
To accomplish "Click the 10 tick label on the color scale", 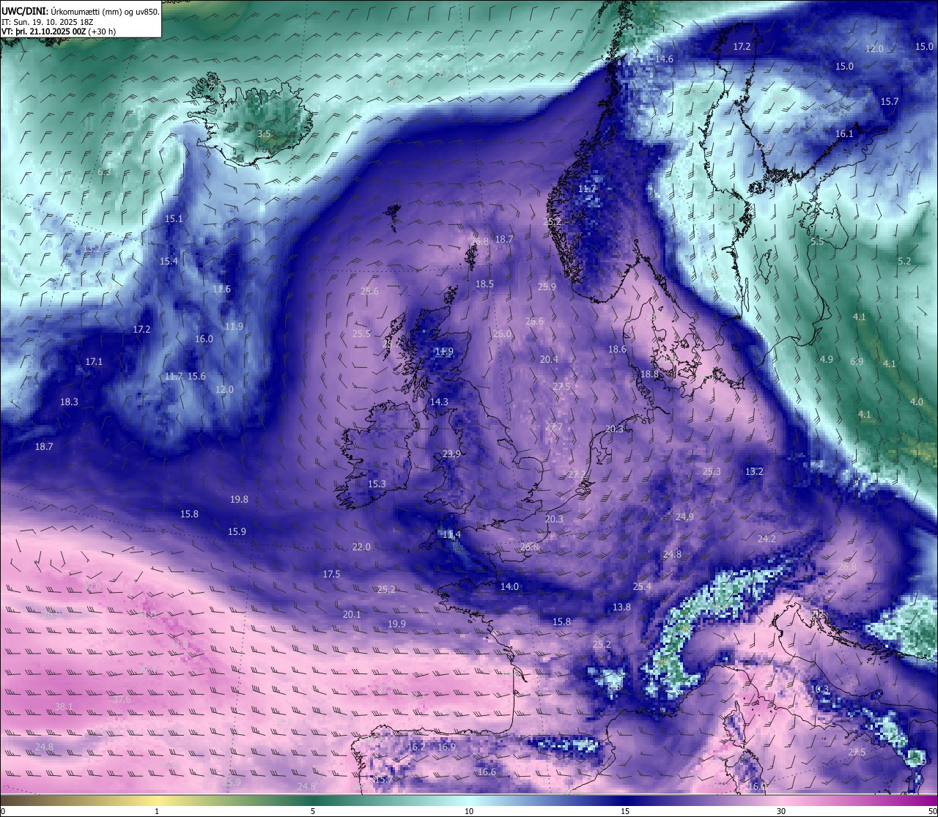I will pyautogui.click(x=469, y=811).
